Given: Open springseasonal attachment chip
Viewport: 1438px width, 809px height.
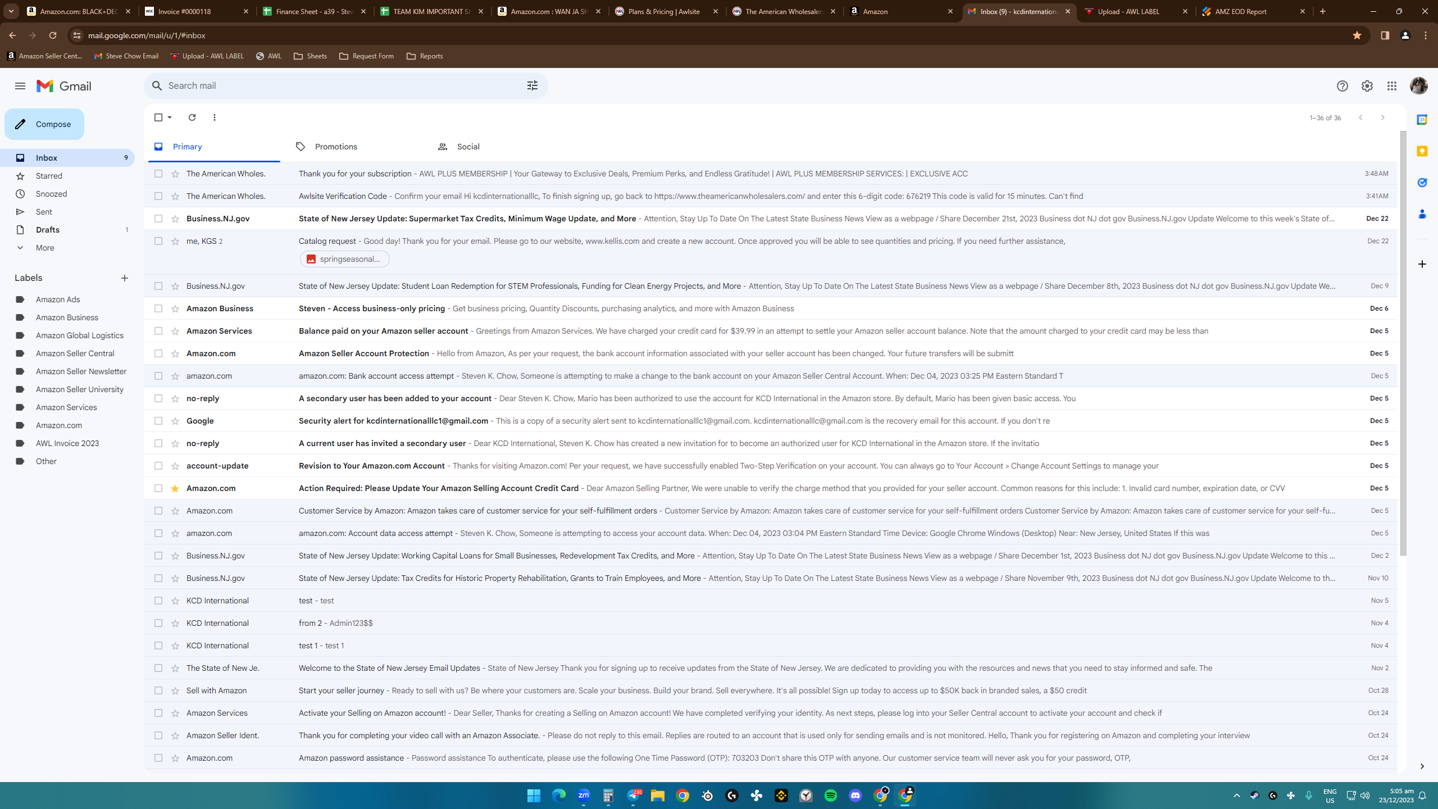Looking at the screenshot, I should [x=344, y=259].
